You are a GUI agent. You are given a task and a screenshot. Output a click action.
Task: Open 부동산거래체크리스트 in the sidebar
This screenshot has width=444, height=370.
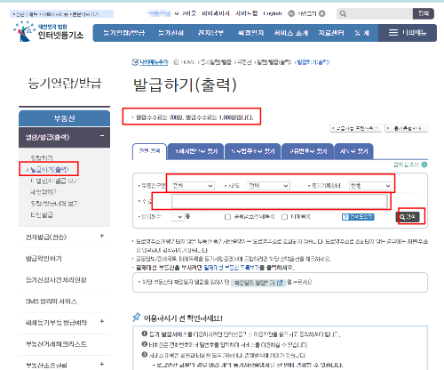click(56, 344)
